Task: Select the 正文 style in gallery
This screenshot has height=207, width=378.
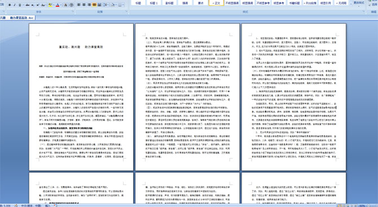Action: pyautogui.click(x=216, y=3)
